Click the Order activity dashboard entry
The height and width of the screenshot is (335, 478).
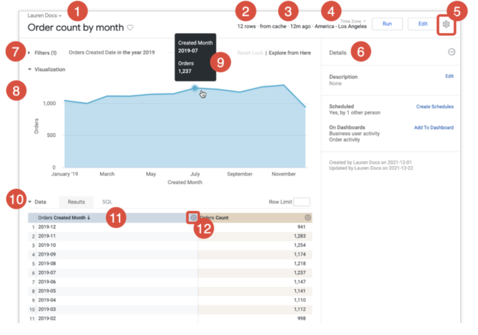coord(345,139)
